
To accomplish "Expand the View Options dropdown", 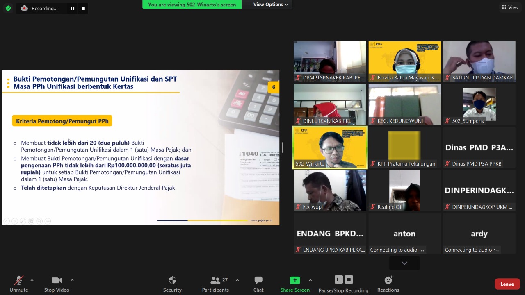I will tap(270, 5).
